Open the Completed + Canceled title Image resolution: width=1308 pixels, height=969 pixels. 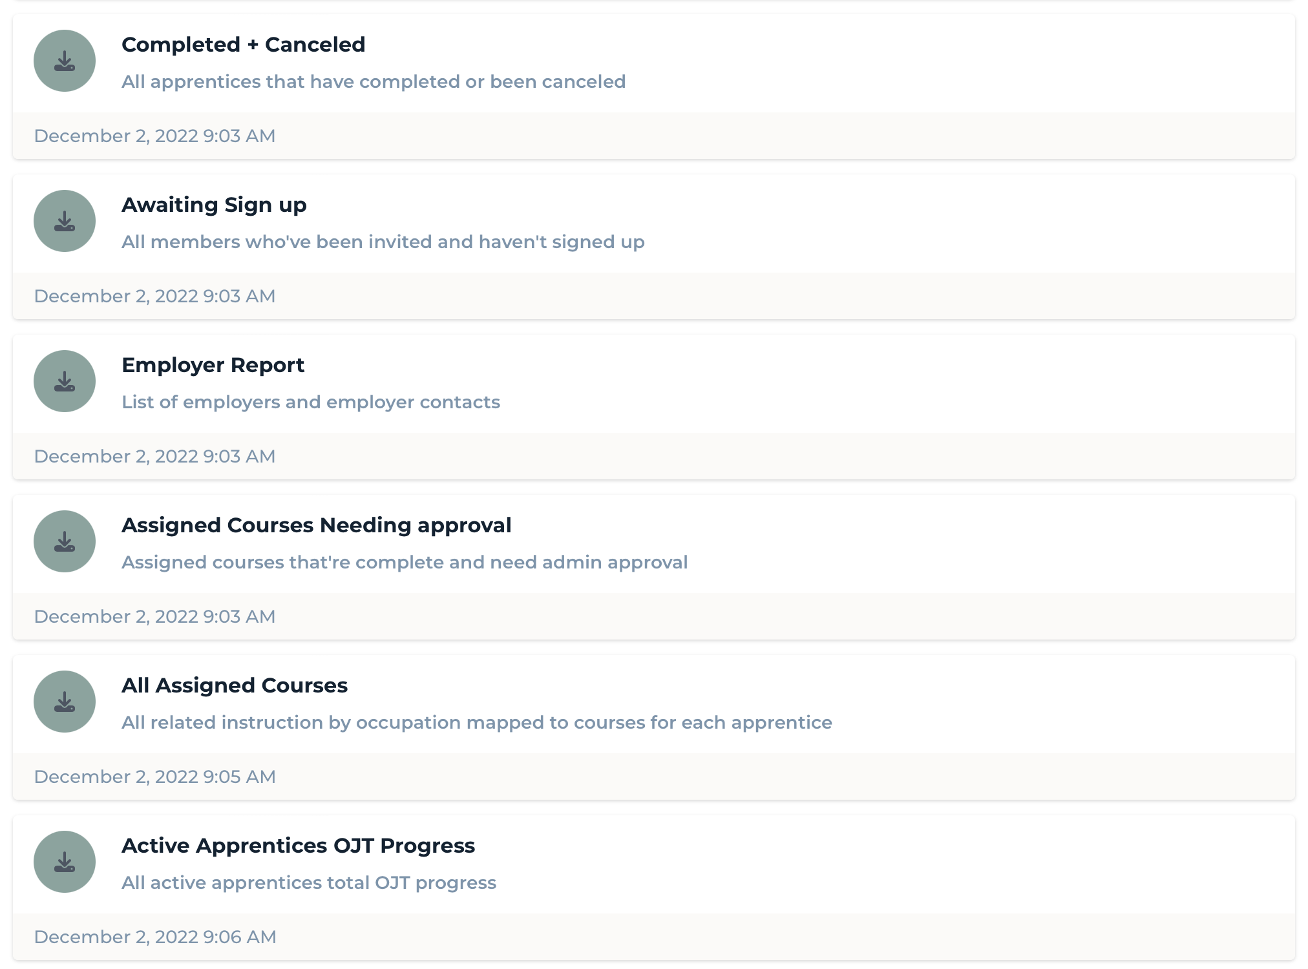(x=243, y=45)
